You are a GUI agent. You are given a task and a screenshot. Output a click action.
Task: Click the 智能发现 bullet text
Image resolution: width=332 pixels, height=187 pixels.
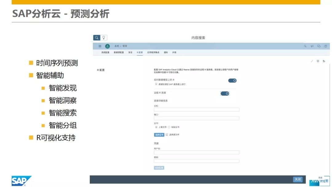[63, 88]
